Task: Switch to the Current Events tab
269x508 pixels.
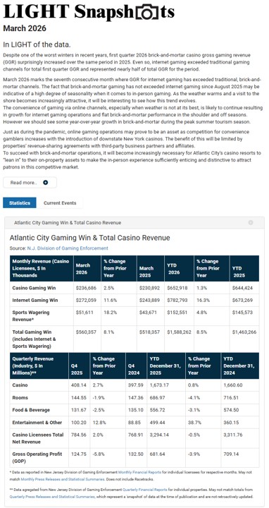Action: 60,202
